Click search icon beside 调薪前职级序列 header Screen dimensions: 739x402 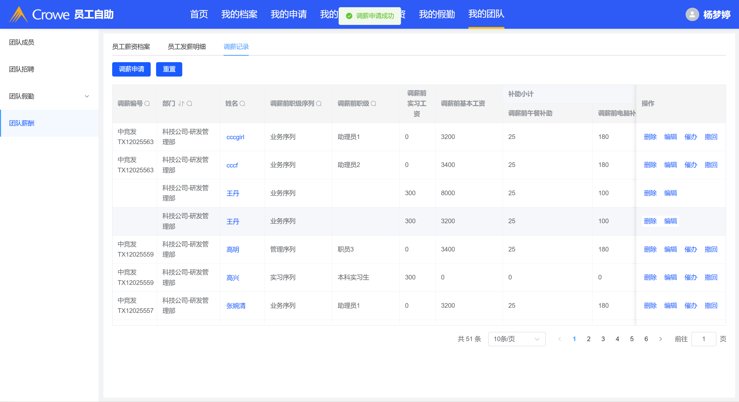coord(319,103)
